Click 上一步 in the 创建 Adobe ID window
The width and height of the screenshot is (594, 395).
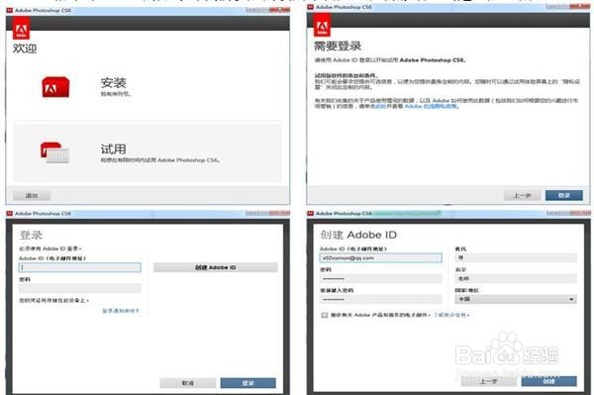click(489, 381)
